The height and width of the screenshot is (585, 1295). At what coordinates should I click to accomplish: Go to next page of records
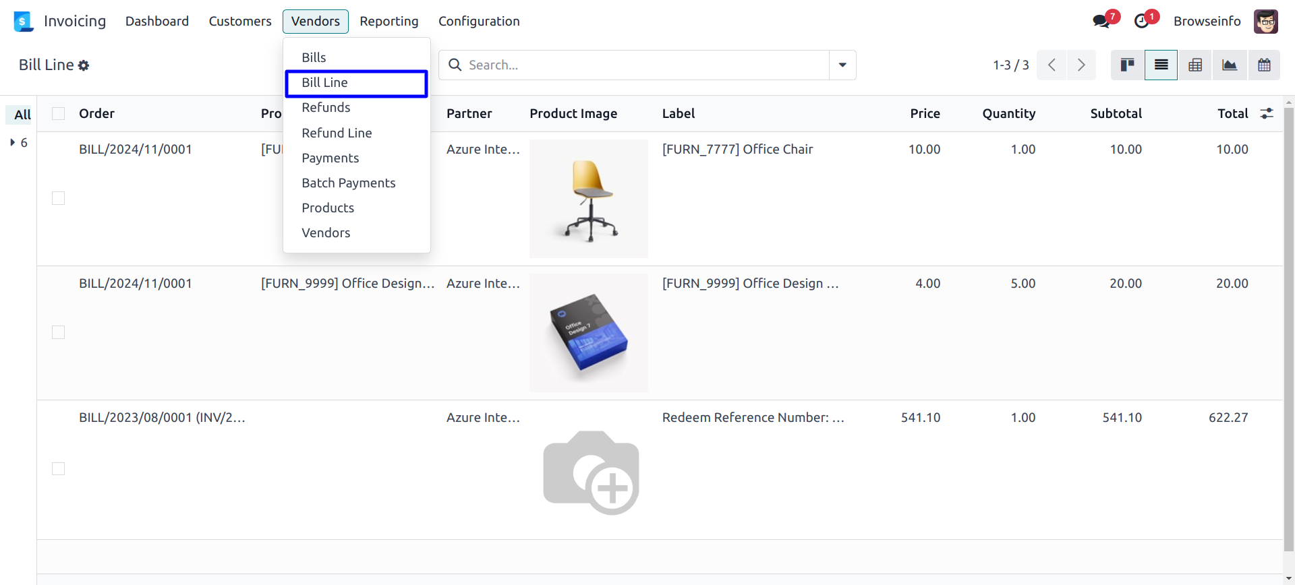[1081, 65]
